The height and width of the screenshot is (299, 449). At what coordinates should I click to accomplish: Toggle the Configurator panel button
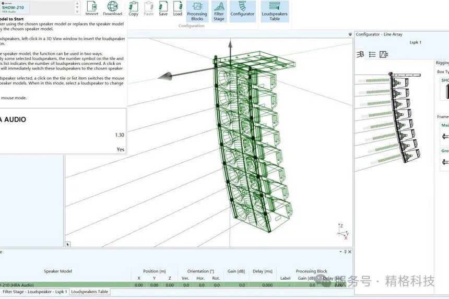242,11
